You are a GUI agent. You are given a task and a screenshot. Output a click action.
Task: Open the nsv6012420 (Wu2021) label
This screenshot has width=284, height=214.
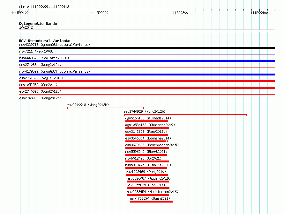point(143,158)
